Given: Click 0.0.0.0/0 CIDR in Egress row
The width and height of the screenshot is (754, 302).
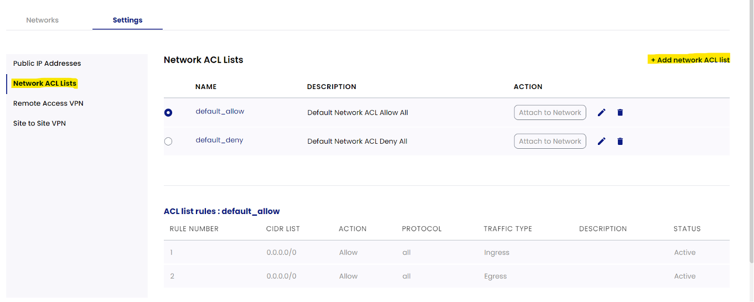Looking at the screenshot, I should pyautogui.click(x=281, y=276).
